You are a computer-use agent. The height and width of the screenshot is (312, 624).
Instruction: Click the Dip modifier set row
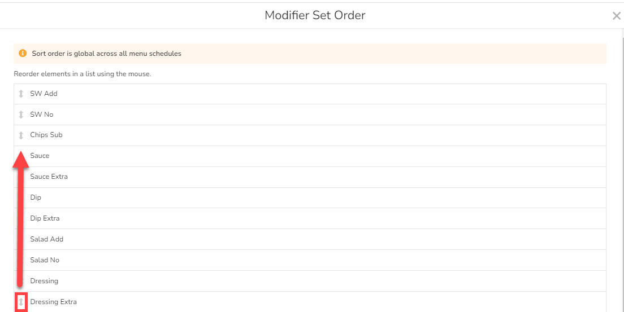(x=36, y=197)
